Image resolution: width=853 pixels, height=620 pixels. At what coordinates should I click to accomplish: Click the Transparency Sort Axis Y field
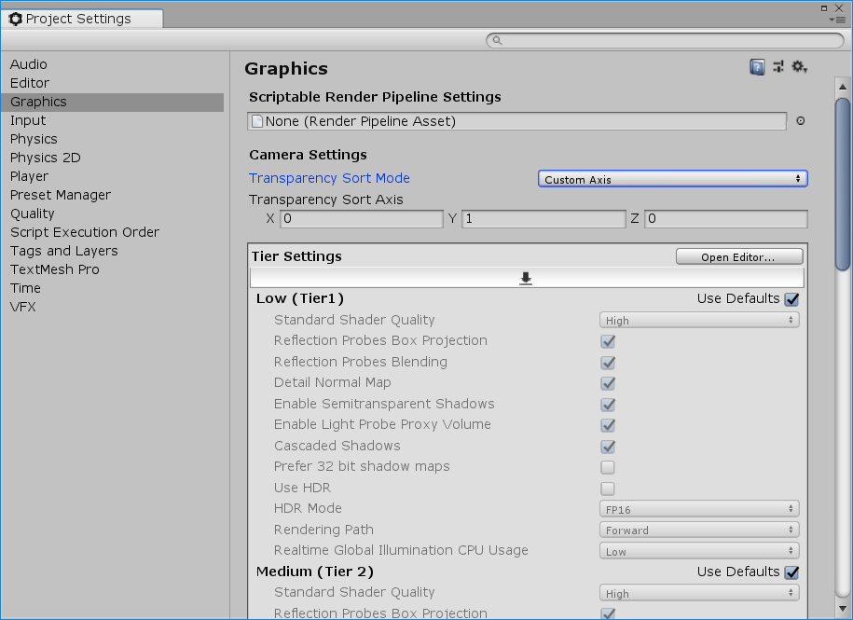point(543,219)
